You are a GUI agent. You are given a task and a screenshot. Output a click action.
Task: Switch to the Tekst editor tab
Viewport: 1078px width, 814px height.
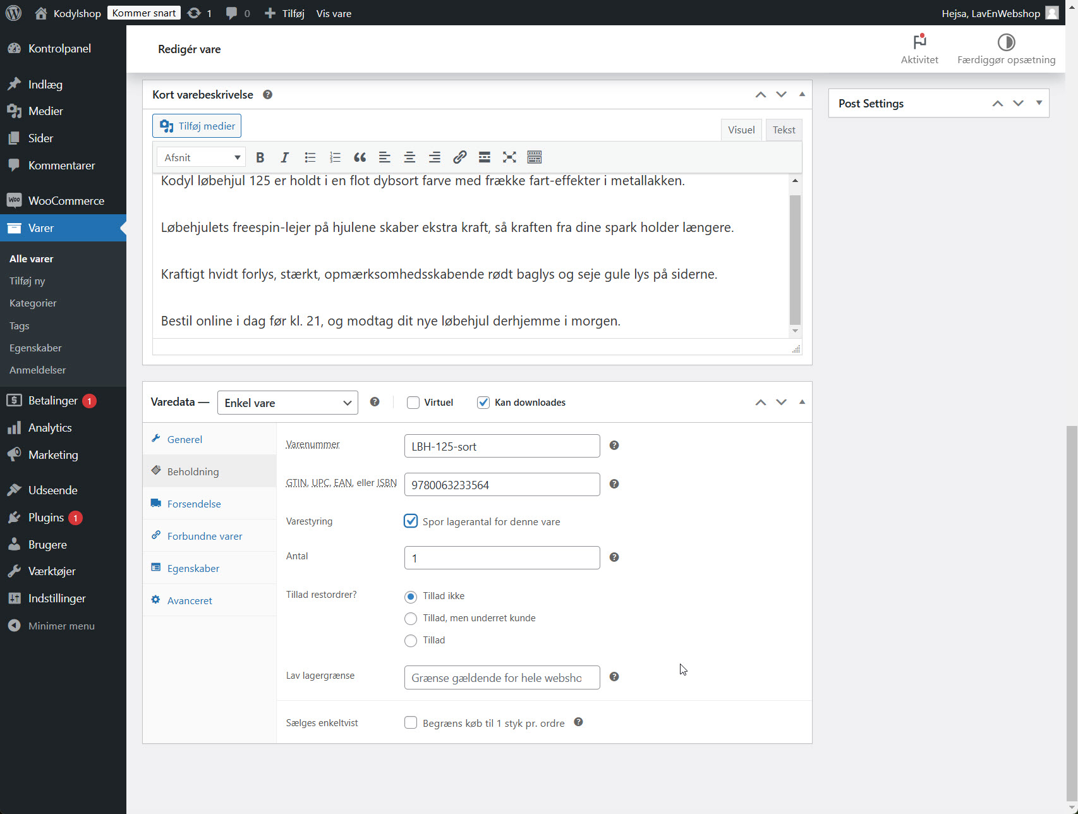[x=783, y=130]
